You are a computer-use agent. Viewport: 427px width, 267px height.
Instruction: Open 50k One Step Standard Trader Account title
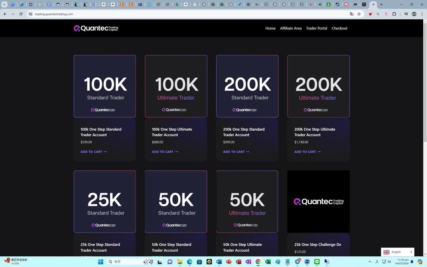pos(172,247)
